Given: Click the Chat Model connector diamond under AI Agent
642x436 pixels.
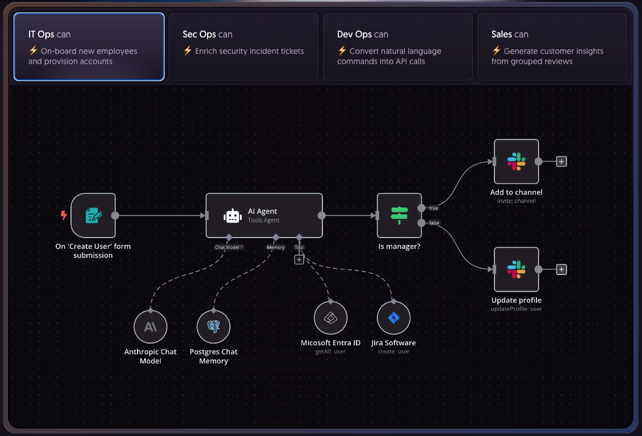Looking at the screenshot, I should (229, 238).
